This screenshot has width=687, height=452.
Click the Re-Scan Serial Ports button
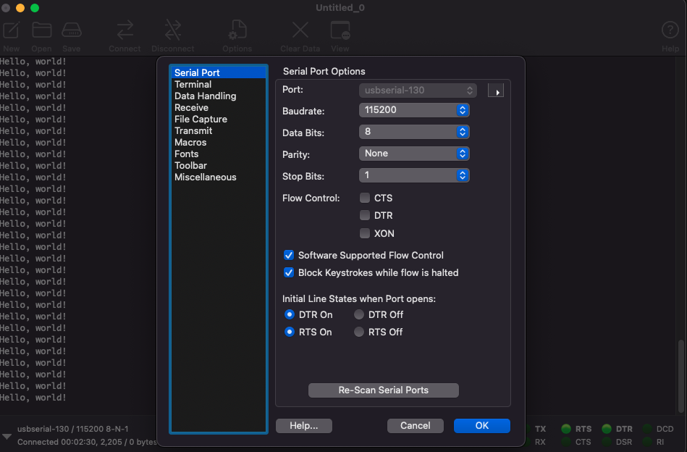click(384, 390)
